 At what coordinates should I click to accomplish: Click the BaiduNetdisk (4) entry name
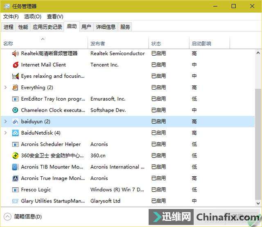click(41, 133)
